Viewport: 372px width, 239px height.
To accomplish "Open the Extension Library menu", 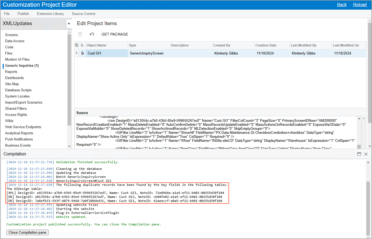I will (x=50, y=14).
